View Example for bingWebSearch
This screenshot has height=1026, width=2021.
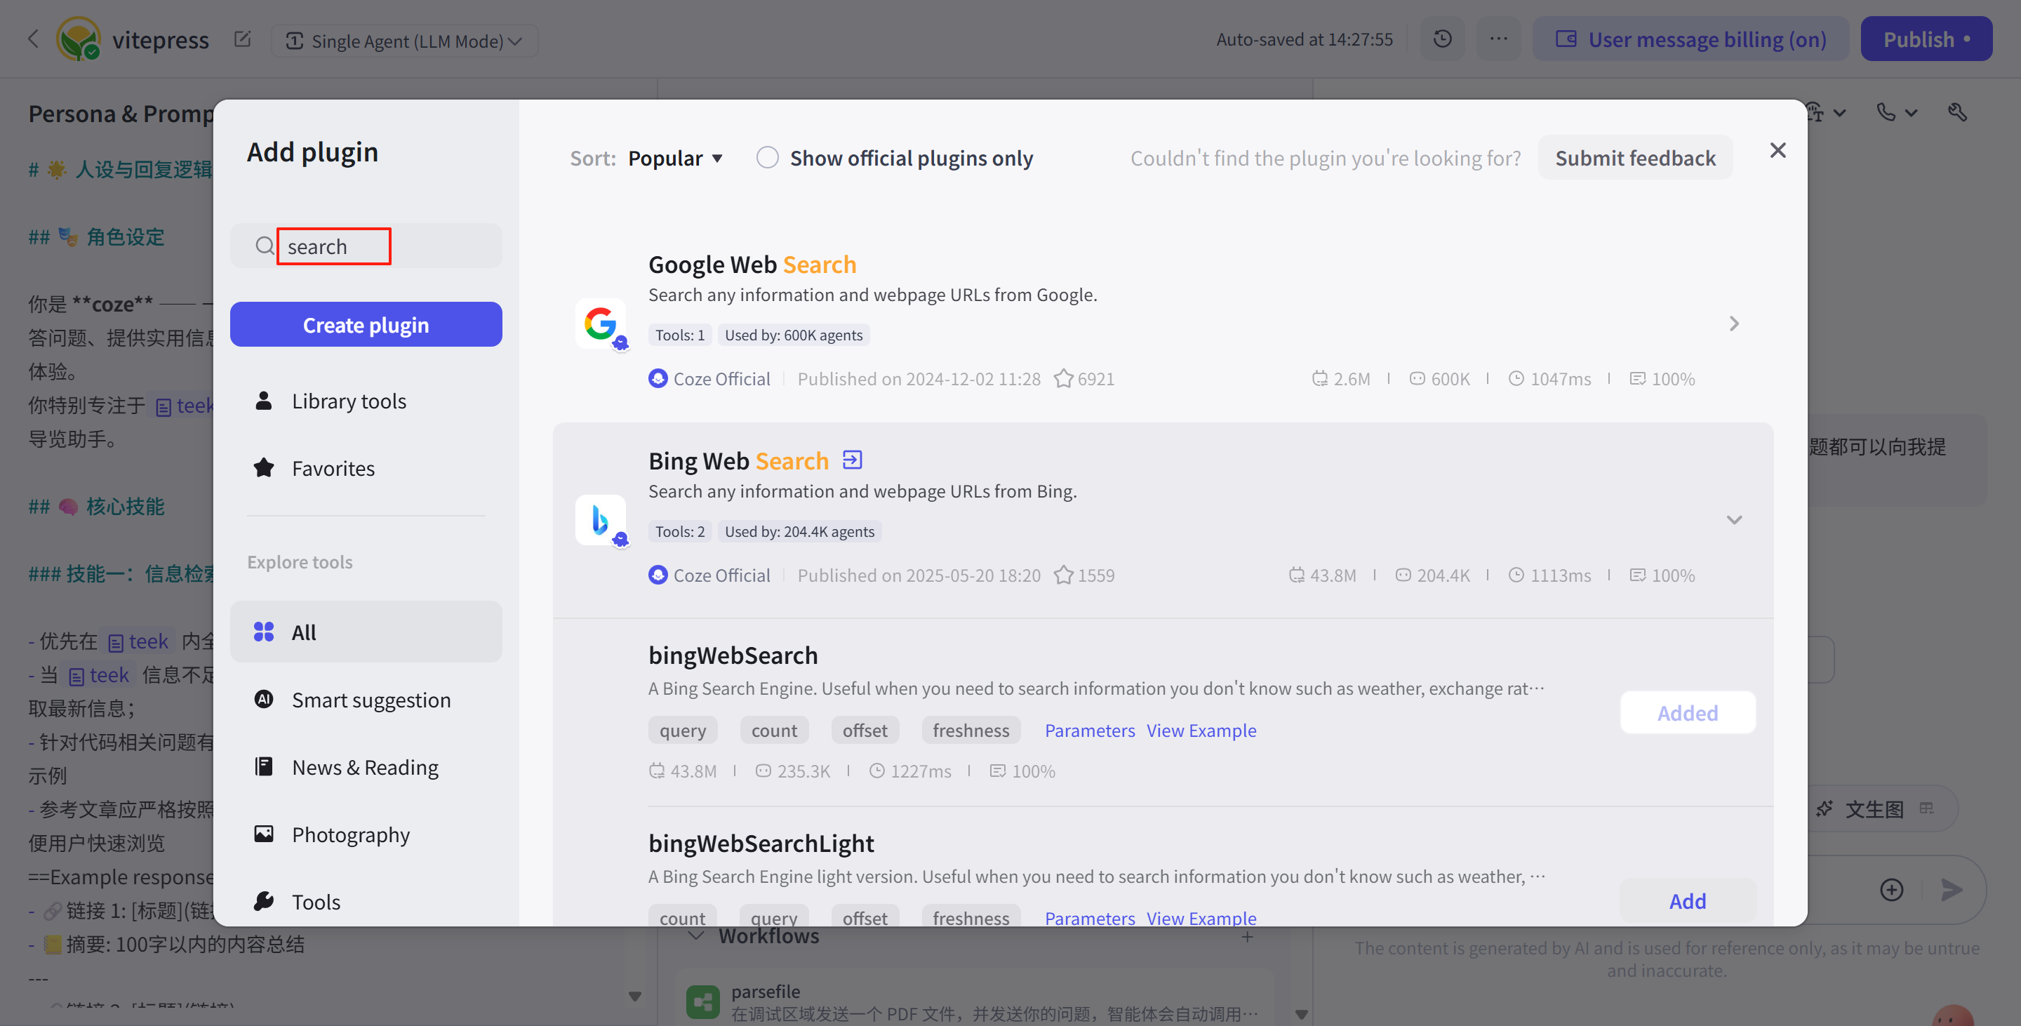[x=1201, y=731]
